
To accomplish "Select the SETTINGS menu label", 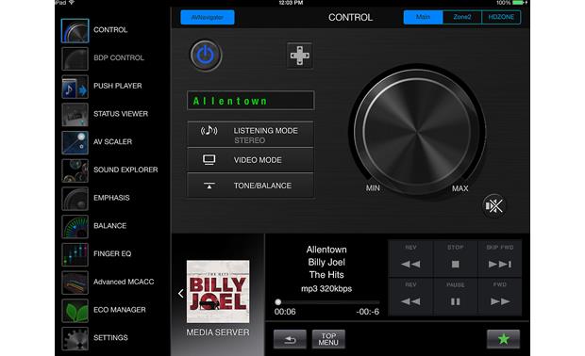I will point(110,338).
